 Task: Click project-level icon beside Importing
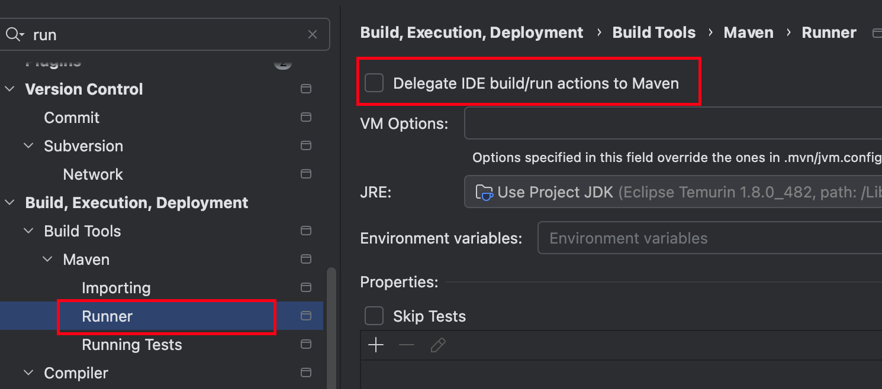pos(306,287)
